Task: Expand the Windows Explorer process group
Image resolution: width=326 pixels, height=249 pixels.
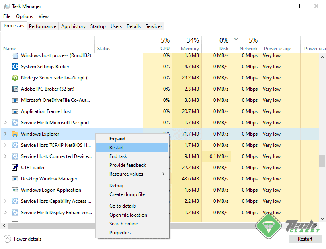Action: (x=5, y=134)
